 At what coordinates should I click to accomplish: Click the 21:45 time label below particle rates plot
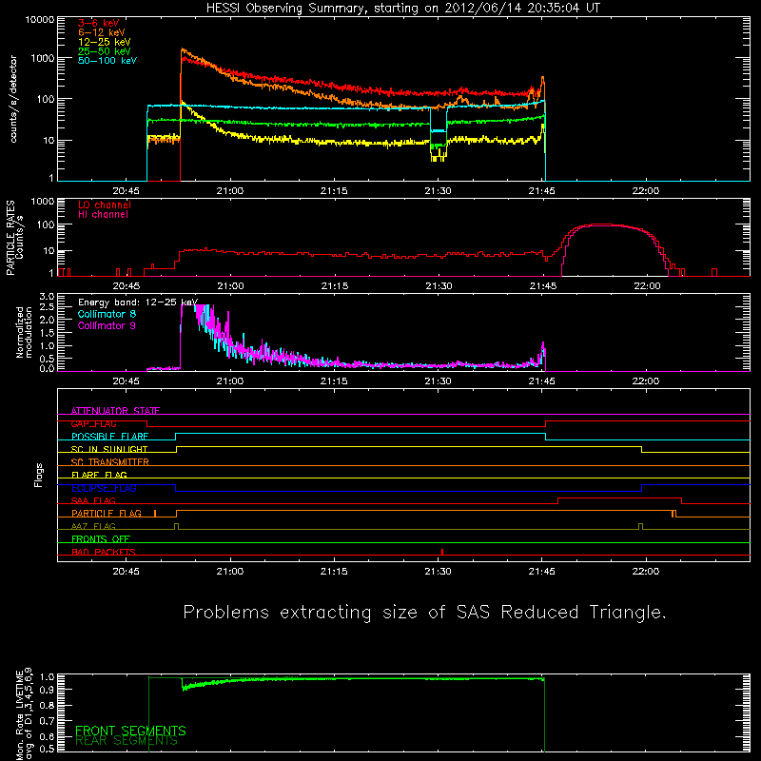(543, 286)
